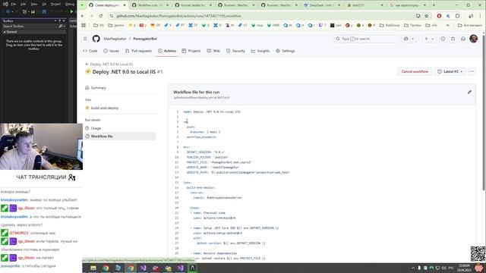Go back in the browser

83,16
